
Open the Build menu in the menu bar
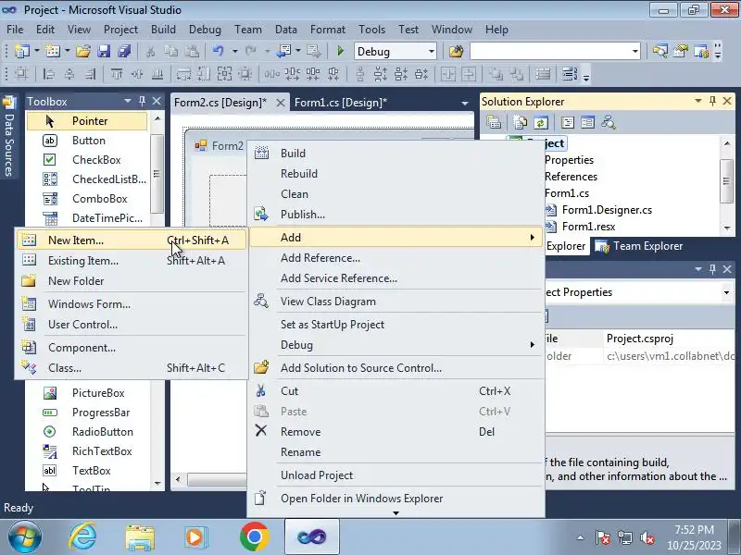(x=164, y=30)
